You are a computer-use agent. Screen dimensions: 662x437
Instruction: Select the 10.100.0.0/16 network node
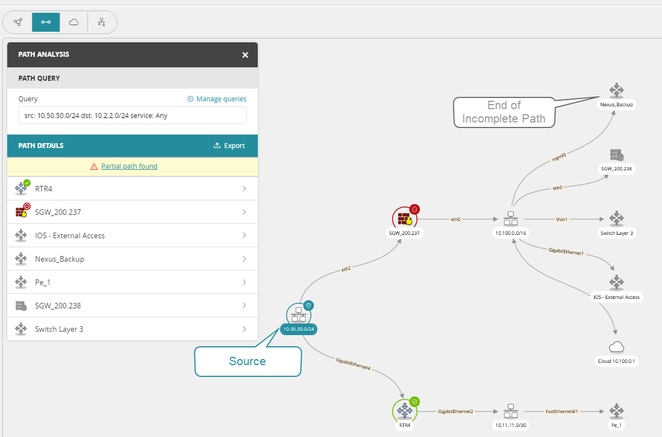tap(510, 219)
